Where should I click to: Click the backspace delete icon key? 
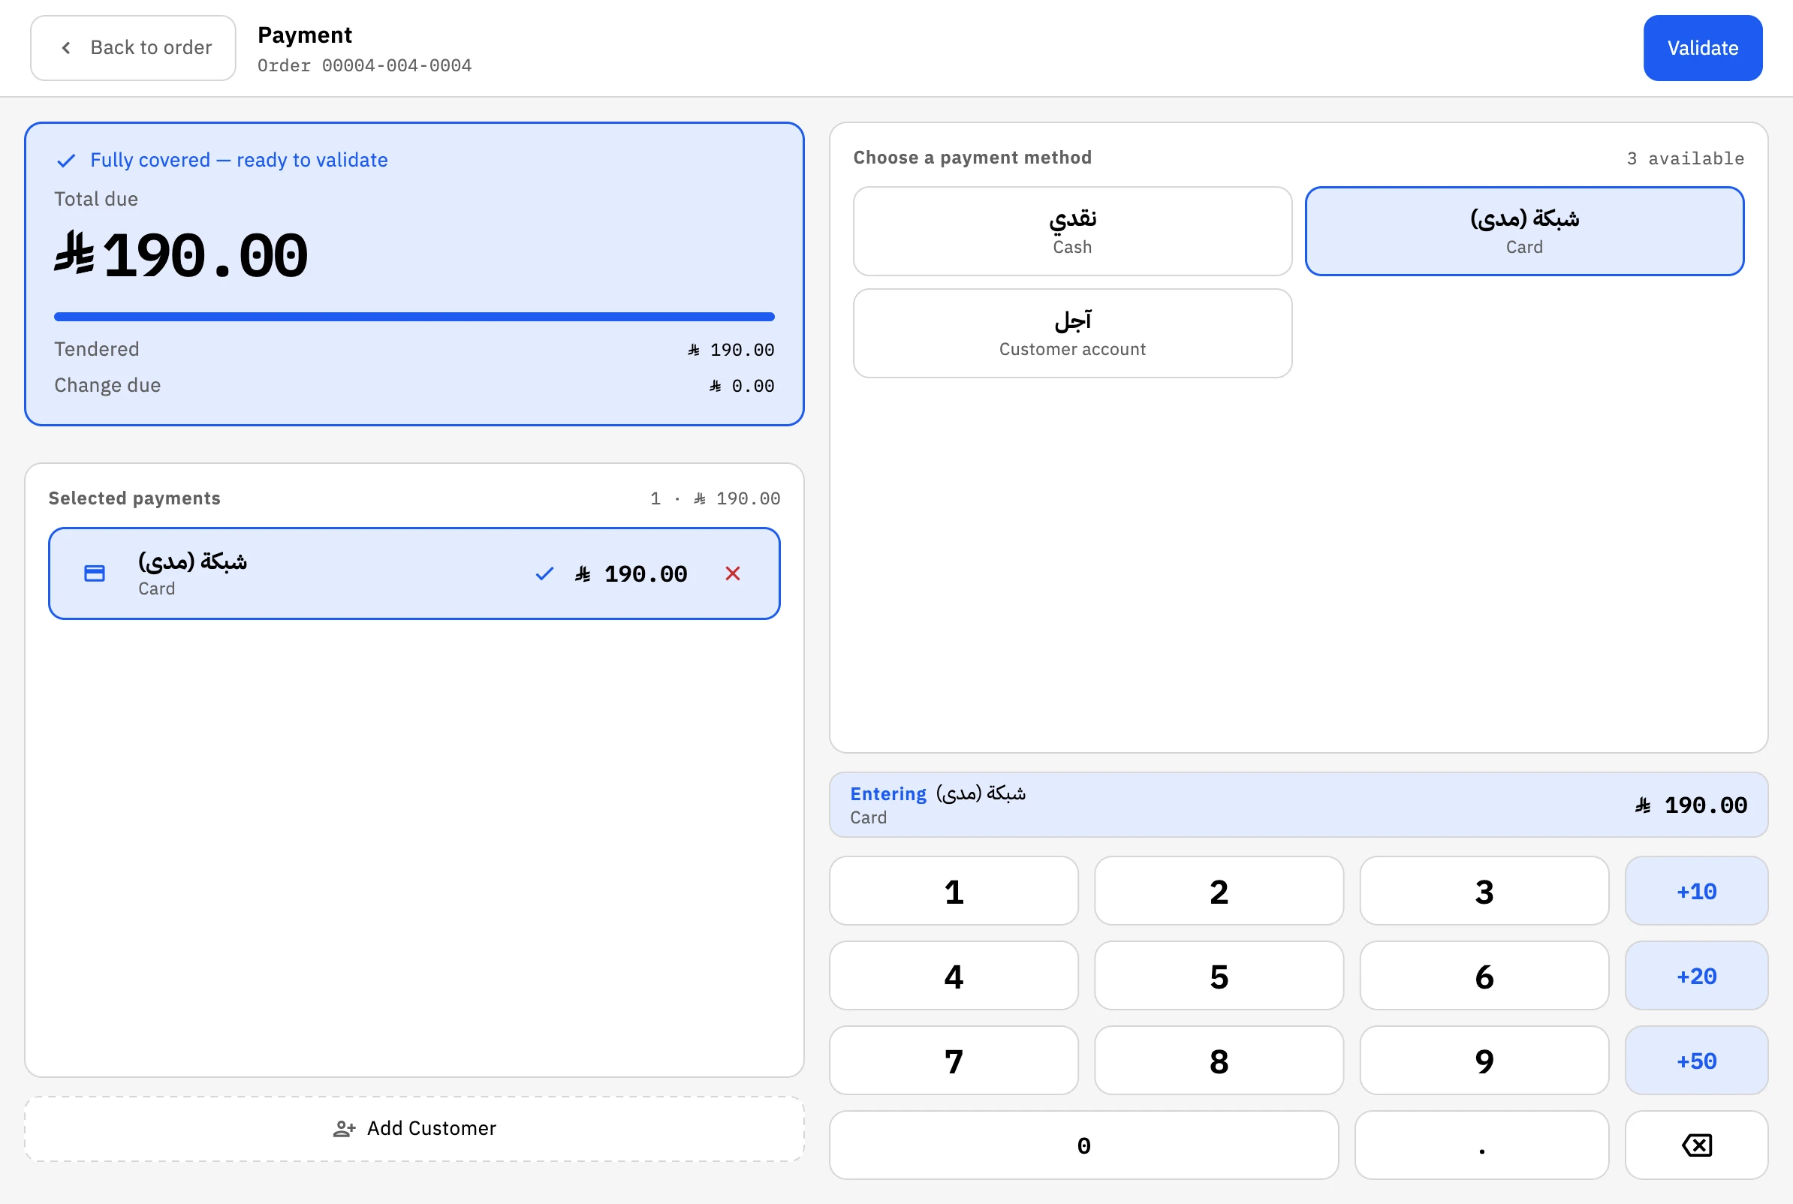coord(1696,1145)
